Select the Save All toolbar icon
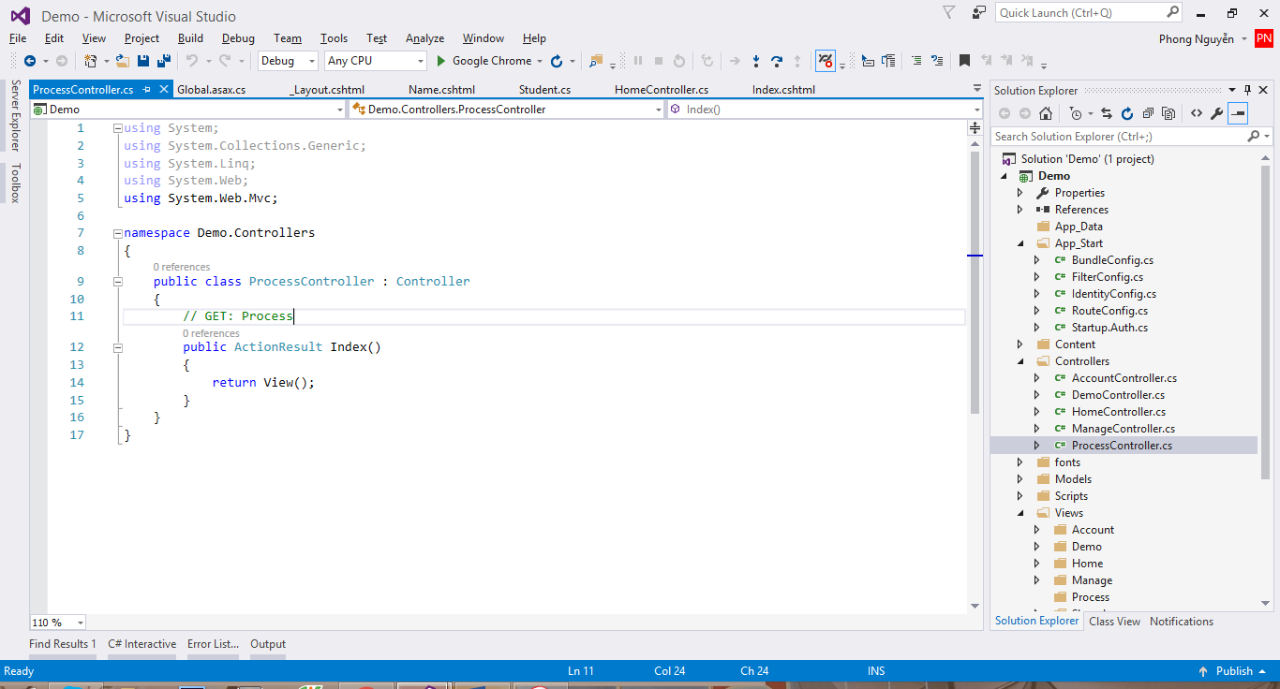The width and height of the screenshot is (1280, 689). click(x=164, y=60)
